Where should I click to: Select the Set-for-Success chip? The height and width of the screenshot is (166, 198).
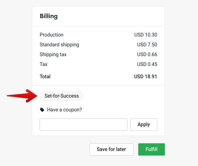tap(62, 96)
